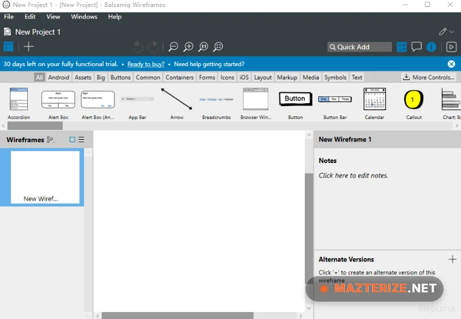Click the UI library right scroll arrow

pyautogui.click(x=456, y=126)
